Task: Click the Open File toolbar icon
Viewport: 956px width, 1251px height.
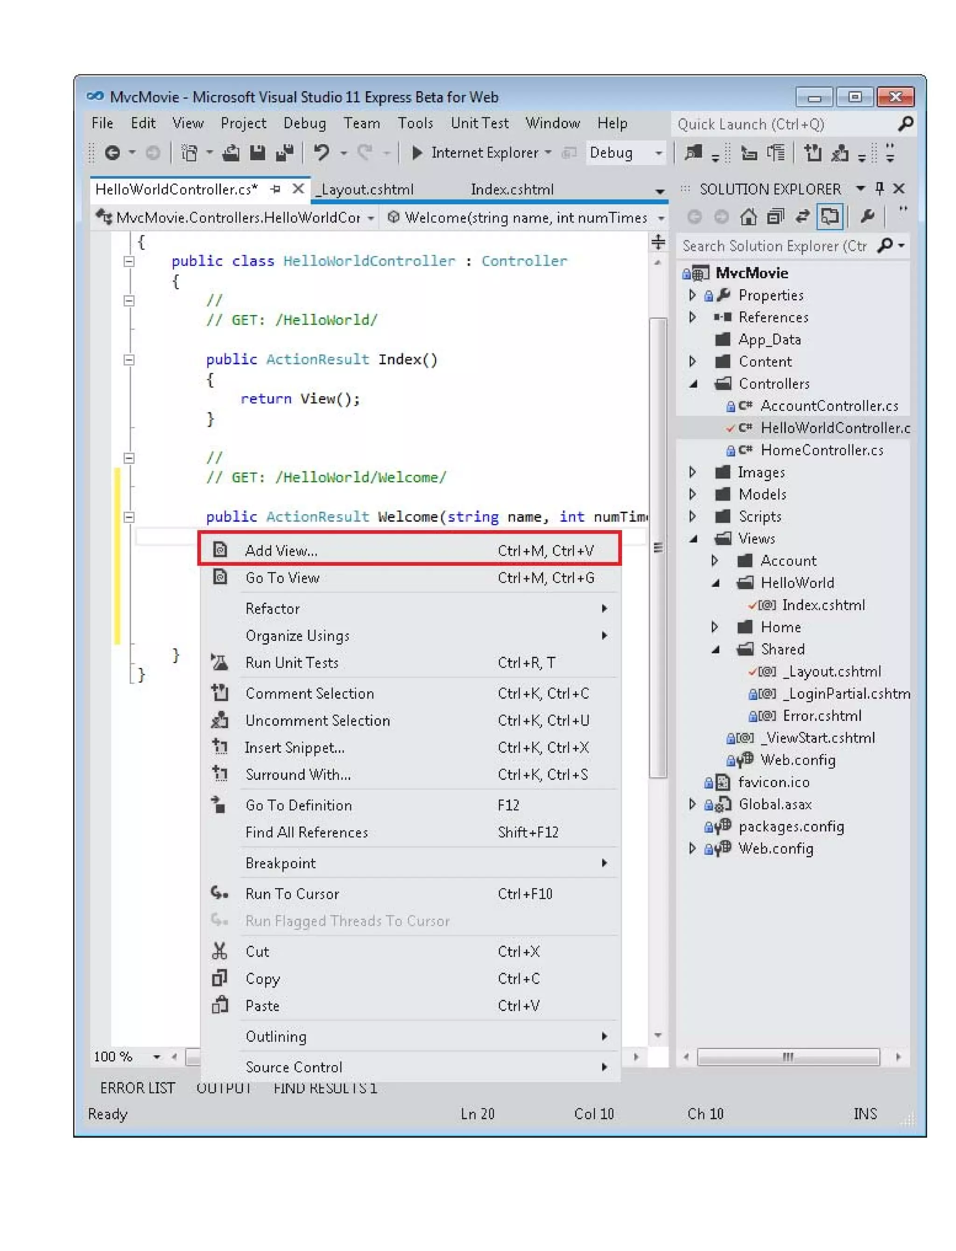Action: coord(231,153)
